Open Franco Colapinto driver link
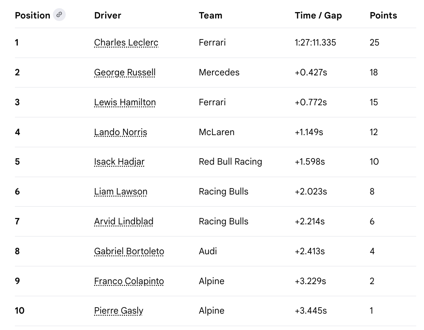This screenshot has height=330, width=424. pos(129,281)
